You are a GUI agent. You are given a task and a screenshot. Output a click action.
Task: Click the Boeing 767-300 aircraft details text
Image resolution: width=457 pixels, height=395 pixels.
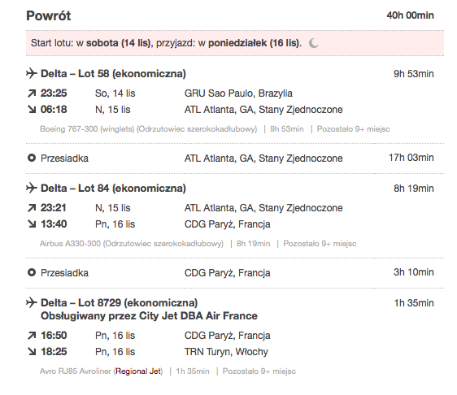click(148, 129)
